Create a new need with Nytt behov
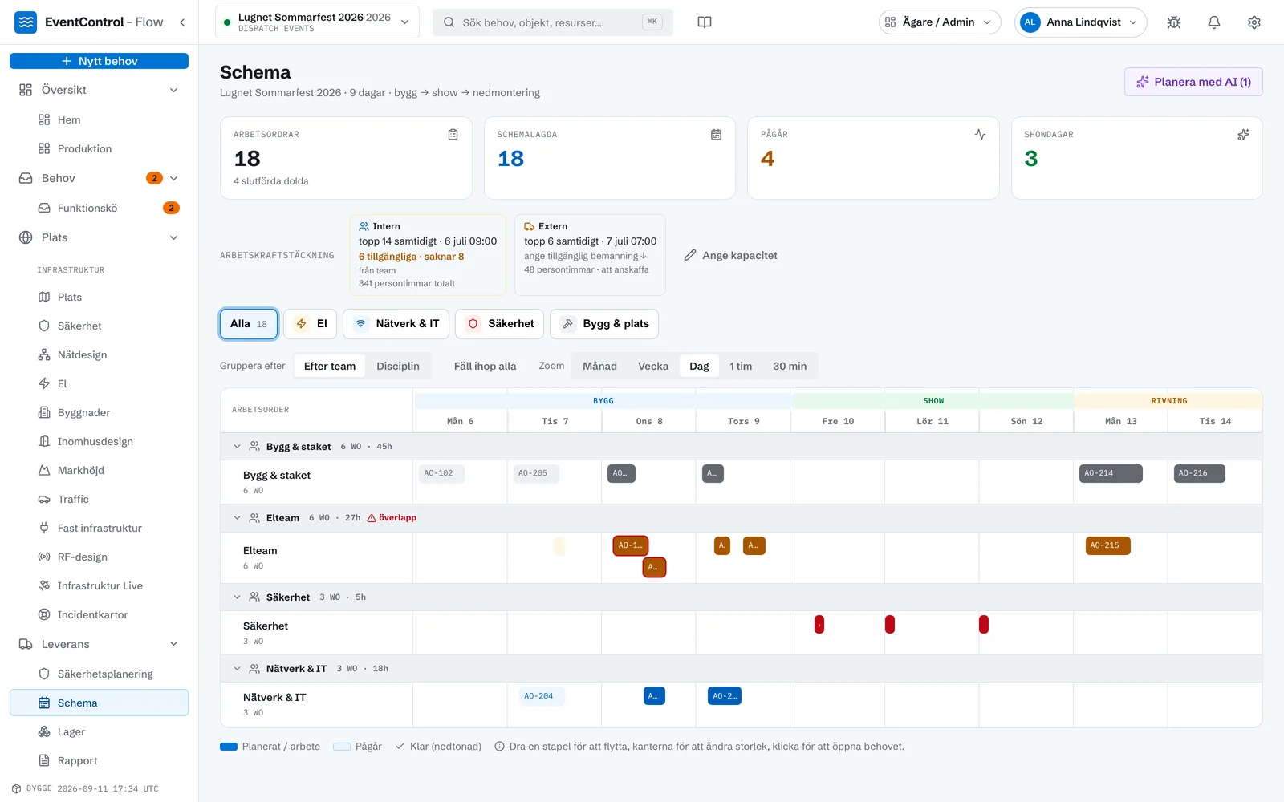Screen dimensions: 1284x802 click(x=100, y=61)
